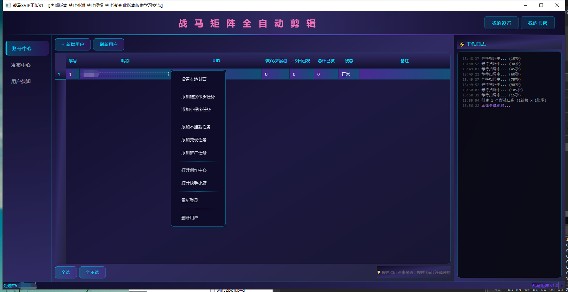Click 新增用户 to add a user
Screen dimensions: 568x292
[73, 45]
